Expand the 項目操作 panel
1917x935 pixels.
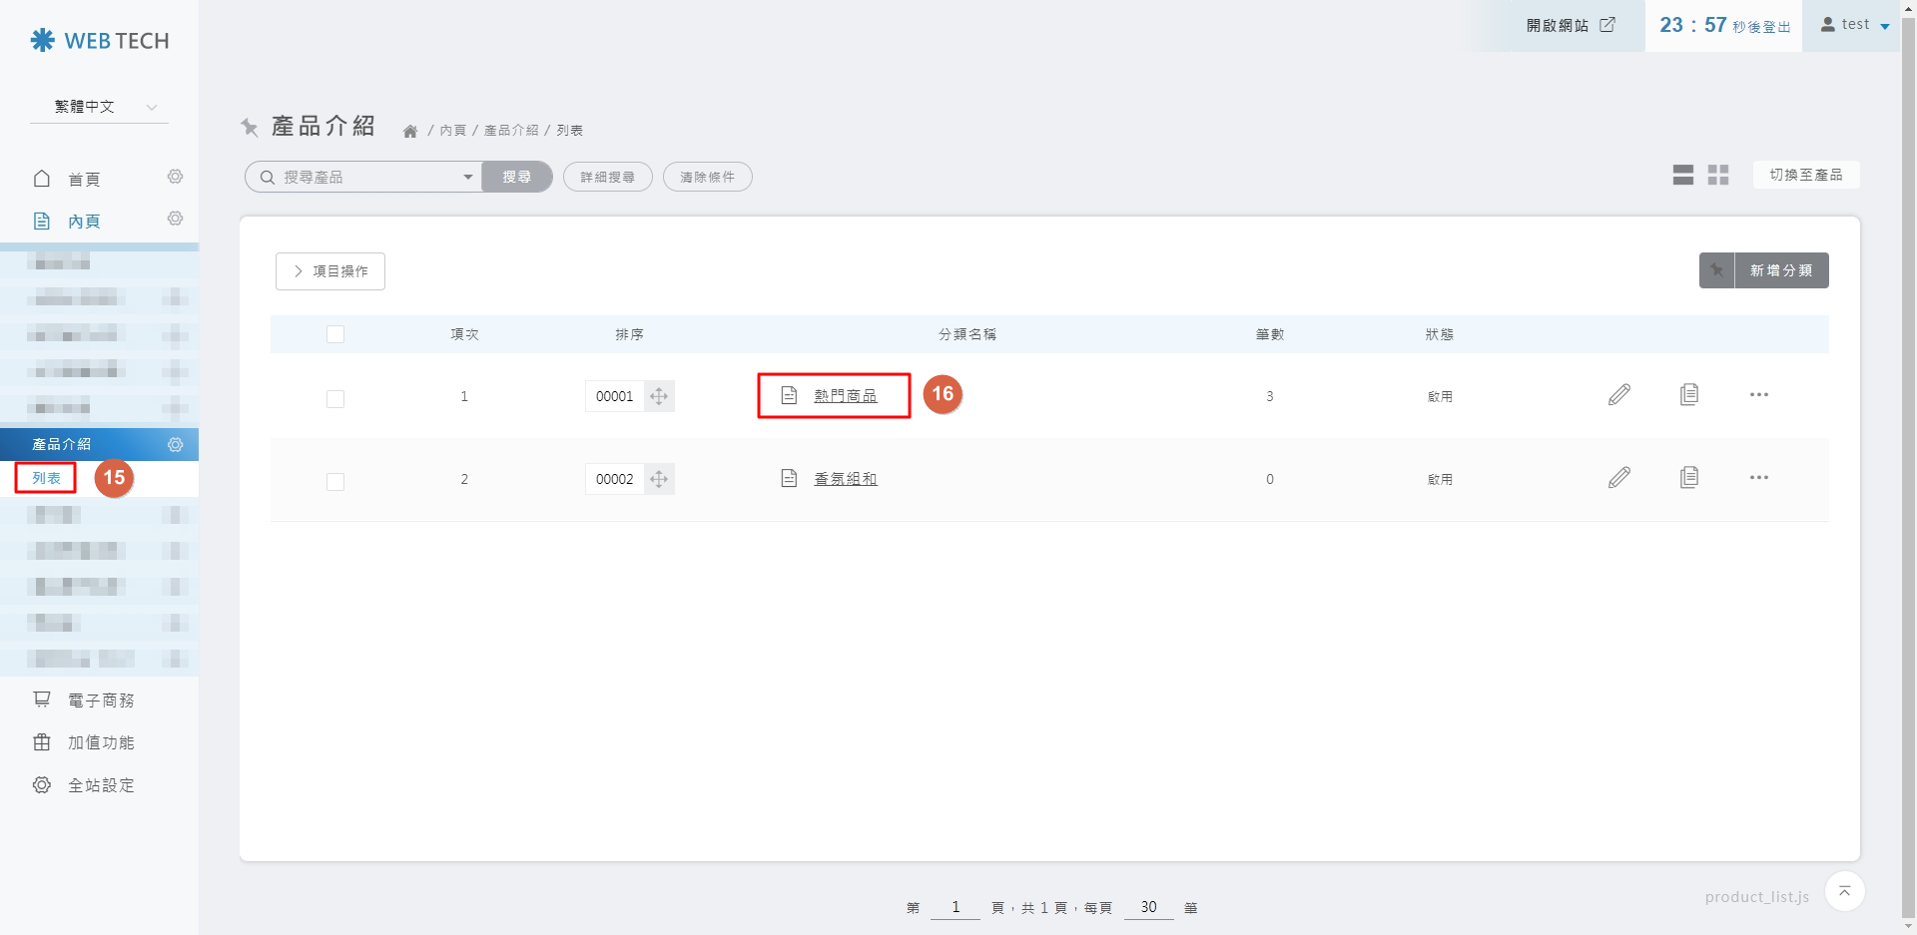[329, 270]
